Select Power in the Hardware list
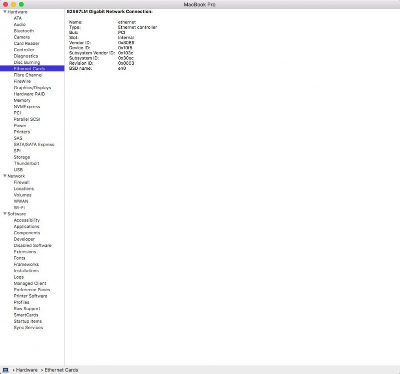Viewport: 400px width, 374px height. pos(20,126)
